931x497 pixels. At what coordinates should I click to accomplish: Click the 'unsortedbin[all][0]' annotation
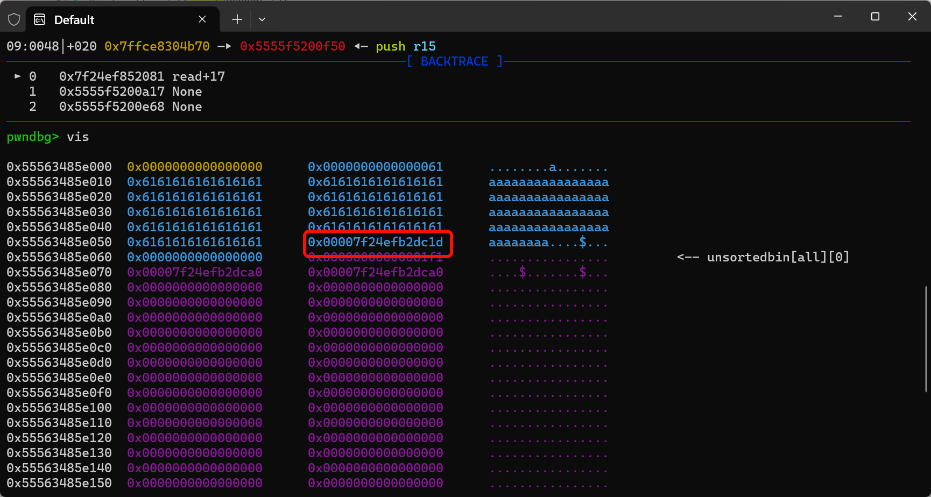click(778, 257)
